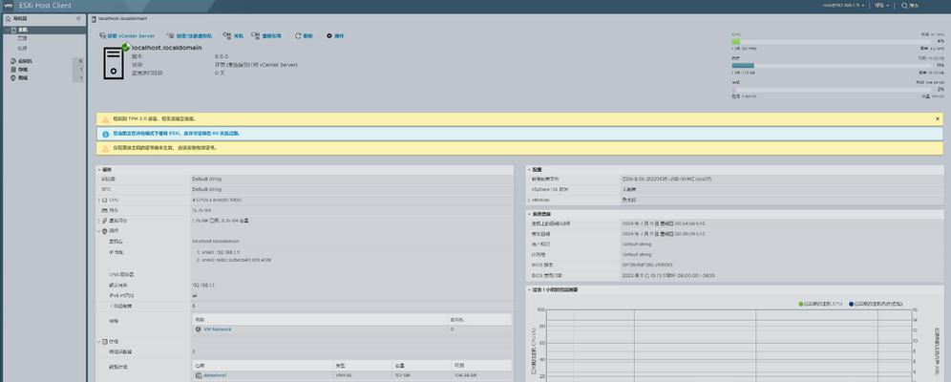
Task: Click the evaluation mode info icon
Action: [106, 134]
